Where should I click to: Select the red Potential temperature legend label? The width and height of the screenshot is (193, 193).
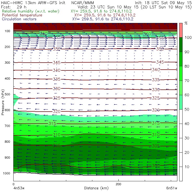point(22,15)
